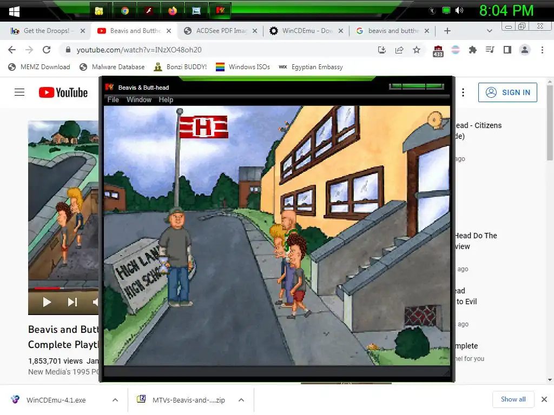Click the green monitor tray icon
The image size is (554, 415).
446,10
